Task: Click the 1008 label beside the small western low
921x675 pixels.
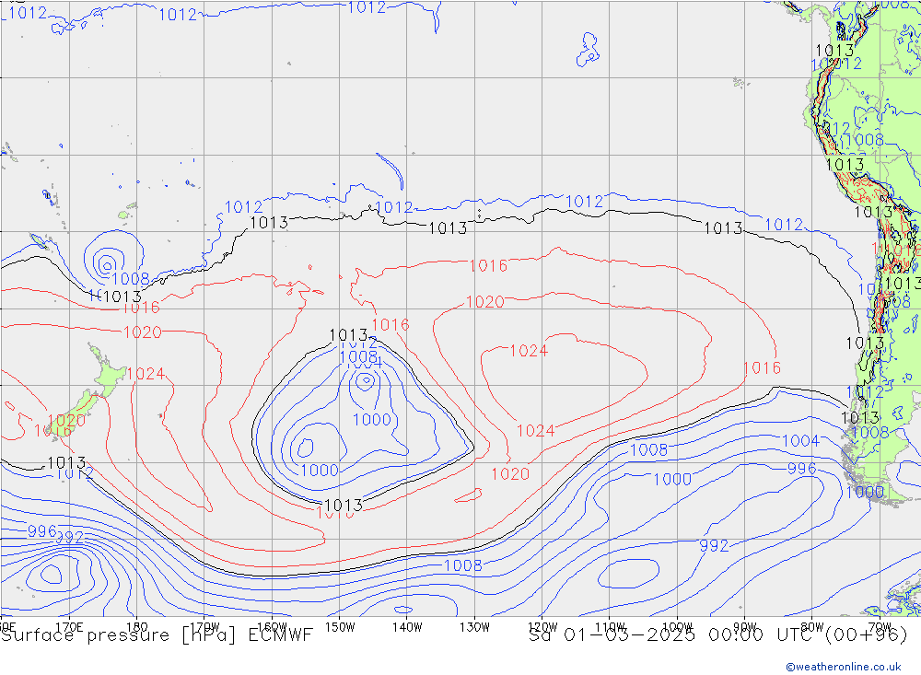Action: coord(130,279)
